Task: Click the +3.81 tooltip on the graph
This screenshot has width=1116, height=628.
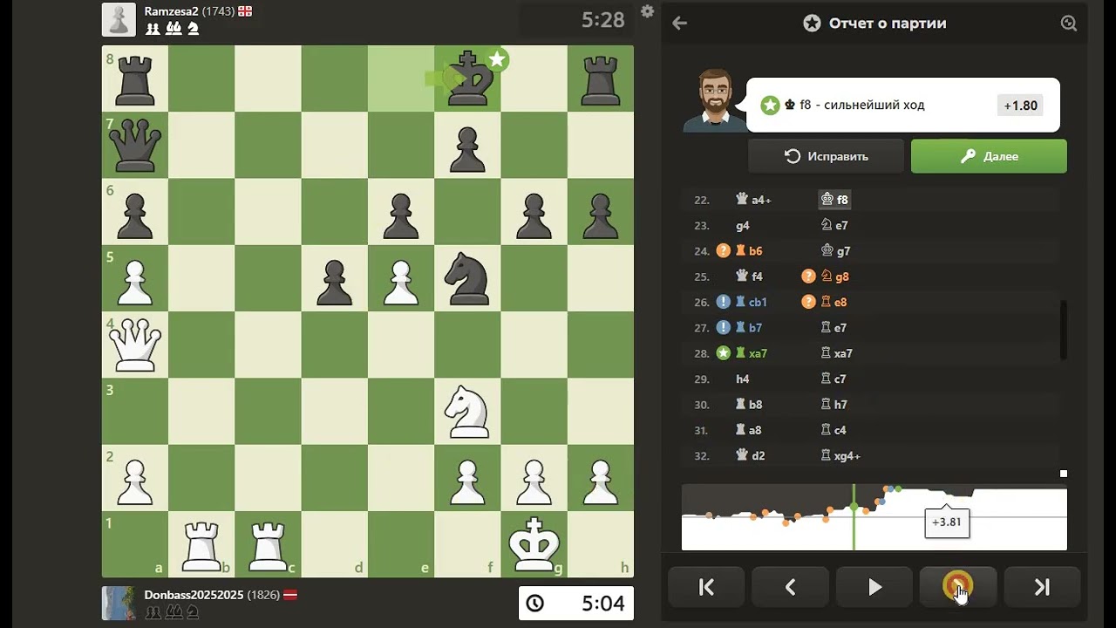Action: 946,522
